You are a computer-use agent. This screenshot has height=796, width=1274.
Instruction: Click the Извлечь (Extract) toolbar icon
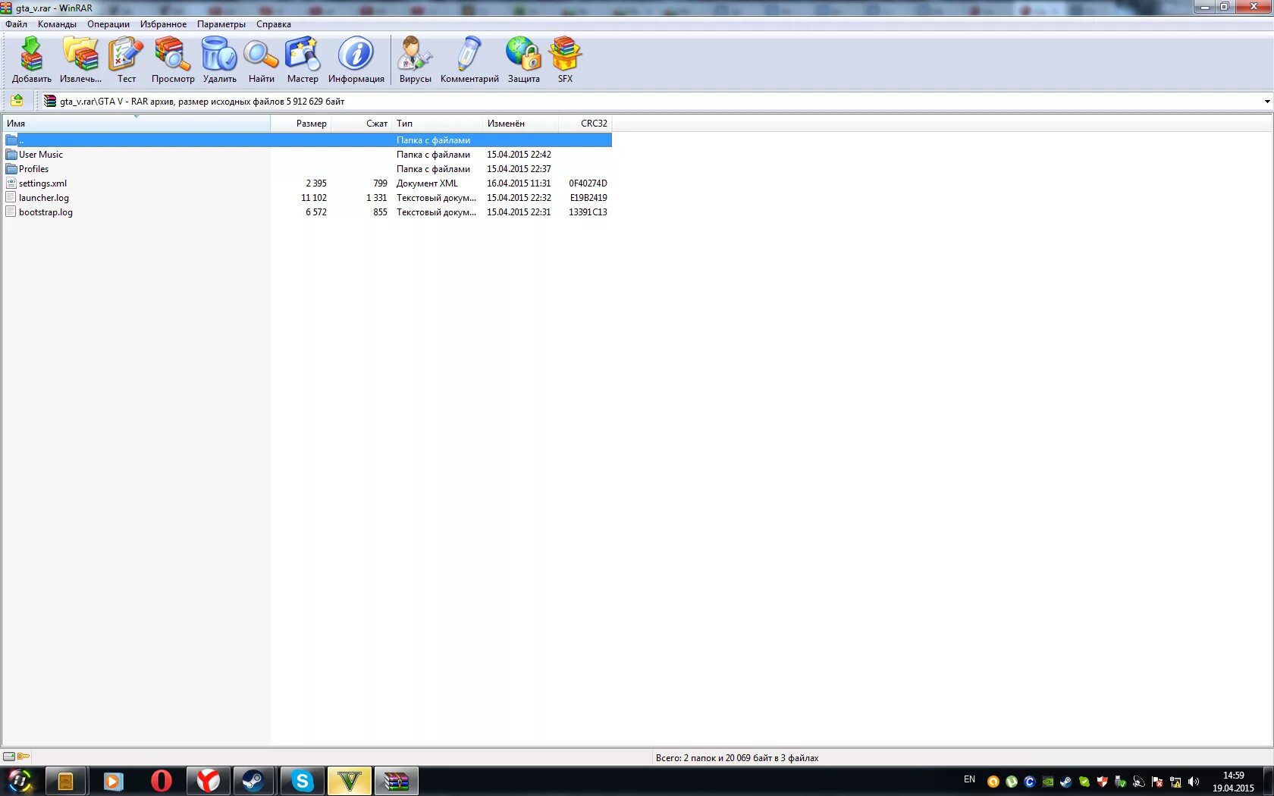(x=80, y=60)
